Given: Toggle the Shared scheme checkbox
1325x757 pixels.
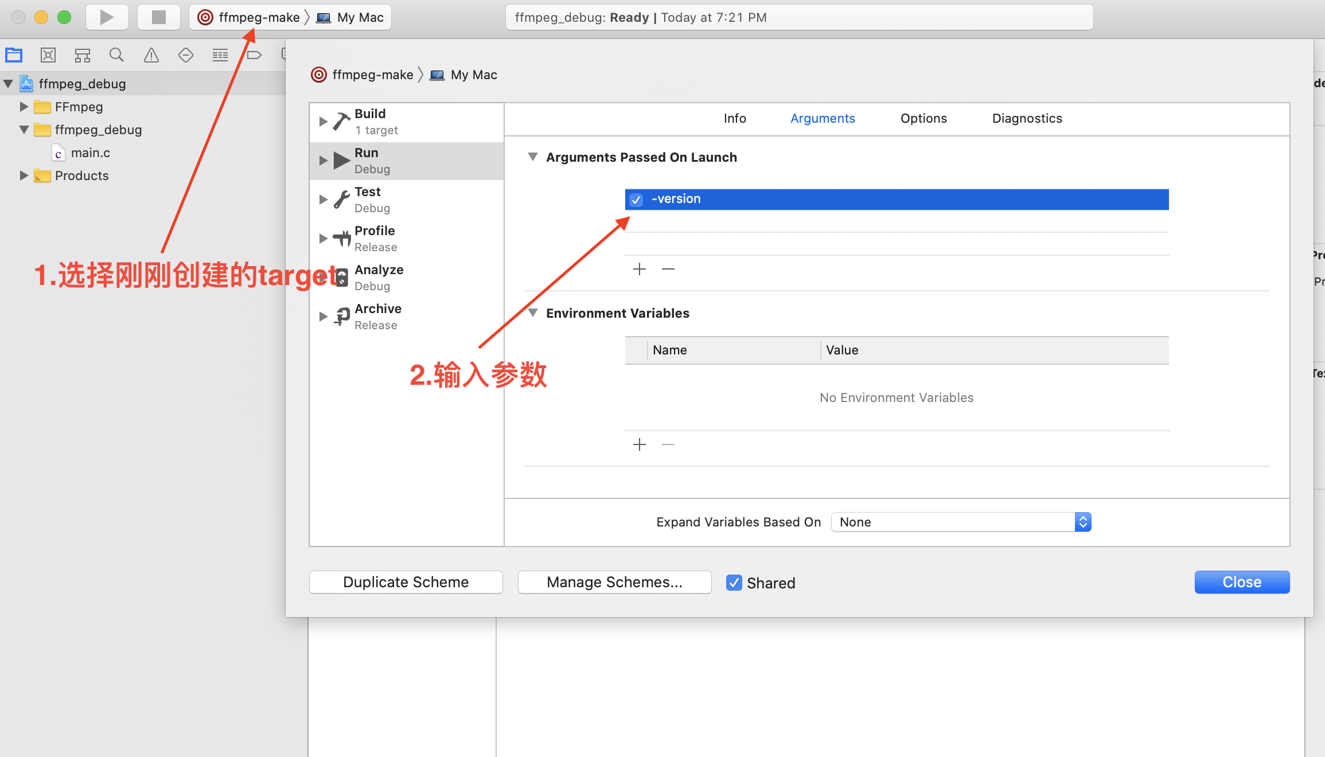Looking at the screenshot, I should click(x=734, y=583).
